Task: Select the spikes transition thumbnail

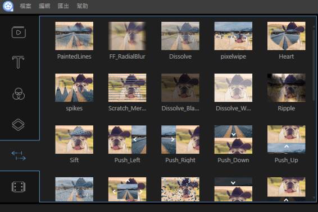Action: pos(74,88)
